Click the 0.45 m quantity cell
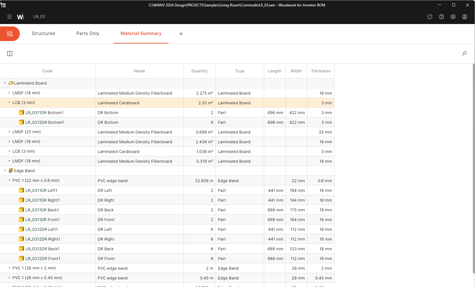 [x=200, y=278]
